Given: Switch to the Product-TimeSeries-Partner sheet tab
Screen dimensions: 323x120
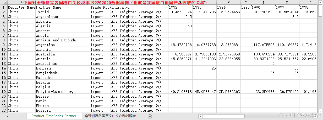Looking at the screenshot, I should click(x=54, y=116).
